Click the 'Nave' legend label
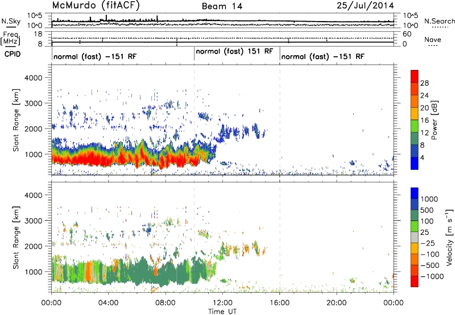Screen dimensions: 455x315 coord(433,39)
